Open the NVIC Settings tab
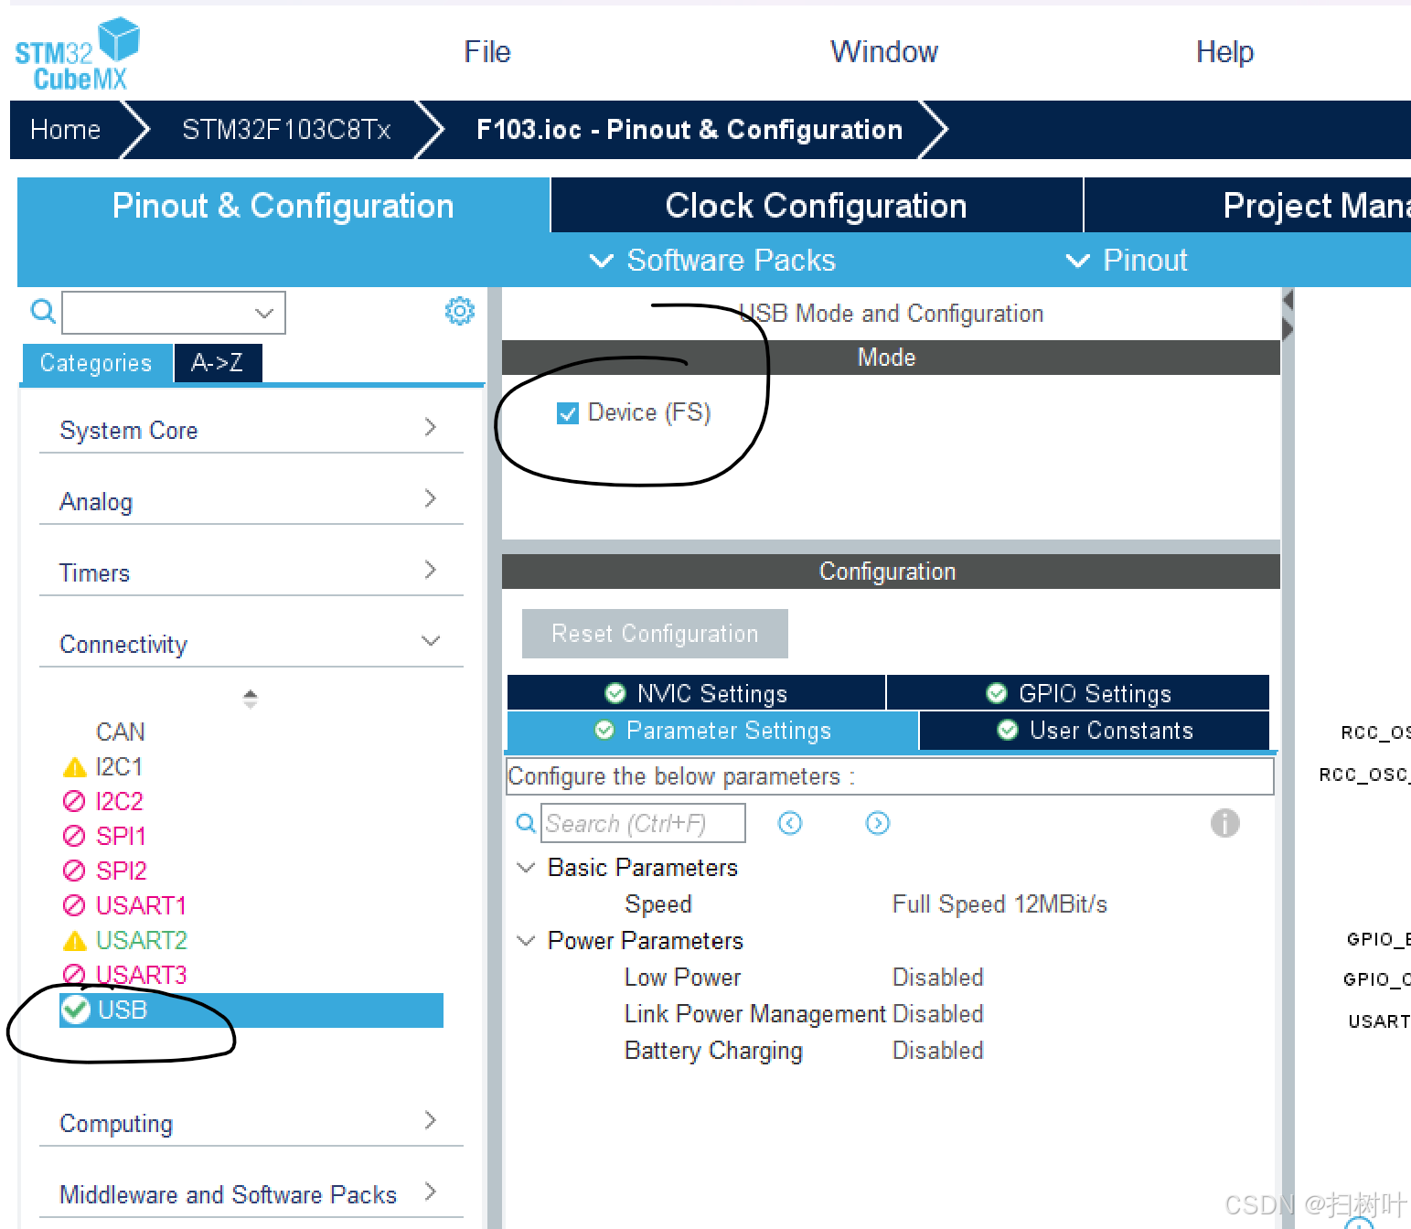This screenshot has height=1229, width=1411. (696, 693)
